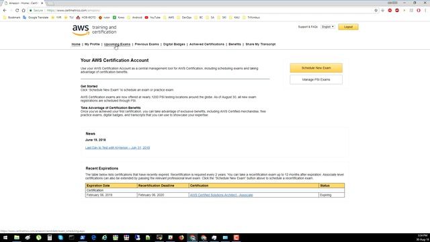Open Internet Explorer from the taskbar
Image resolution: width=430 pixels, height=242 pixels.
[x=105, y=237]
